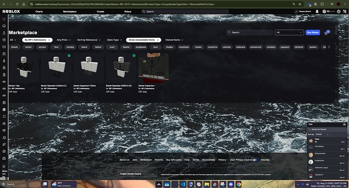
Task: Show more tag chips with right arrow
Action: (x=329, y=47)
